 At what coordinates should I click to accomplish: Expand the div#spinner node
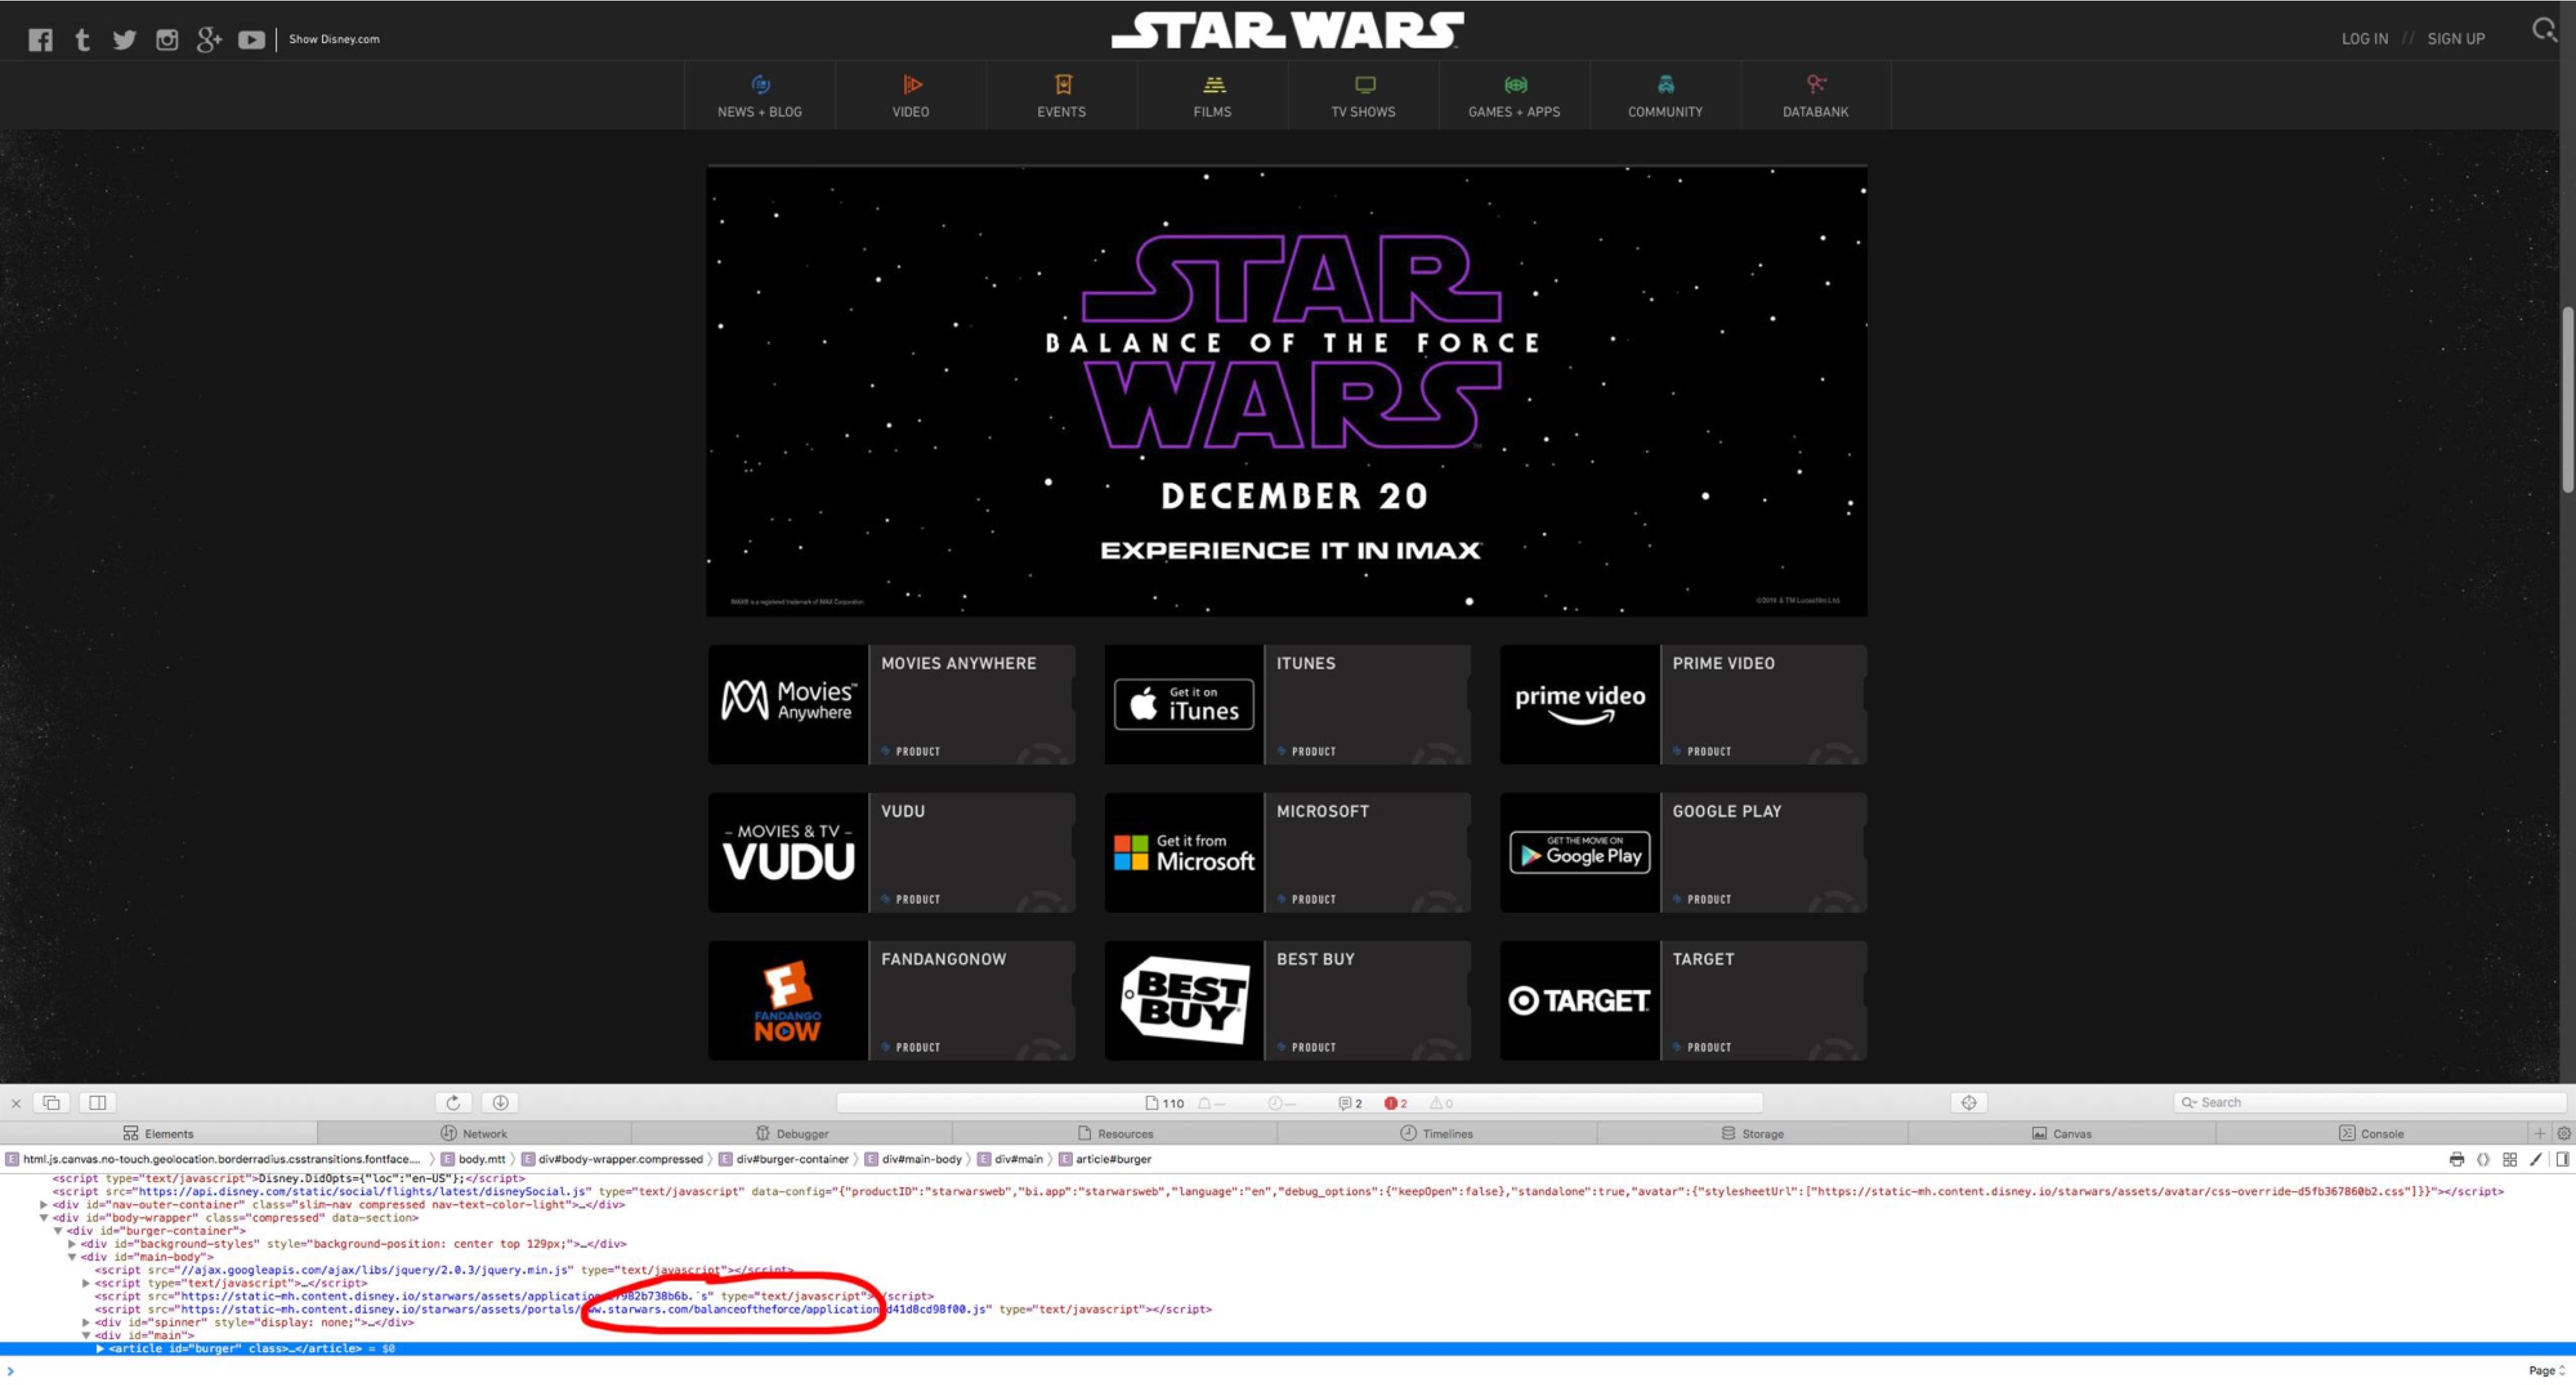[86, 1322]
